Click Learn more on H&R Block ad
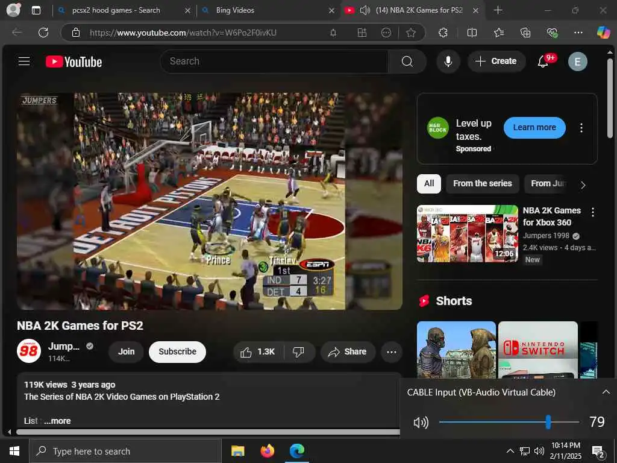This screenshot has height=463, width=617. click(534, 128)
